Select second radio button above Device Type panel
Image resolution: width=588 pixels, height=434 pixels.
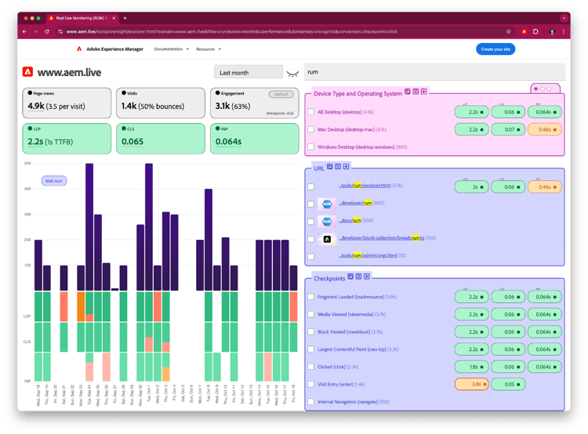(543, 89)
